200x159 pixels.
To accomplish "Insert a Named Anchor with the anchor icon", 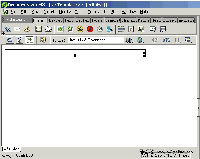I will (27, 29).
